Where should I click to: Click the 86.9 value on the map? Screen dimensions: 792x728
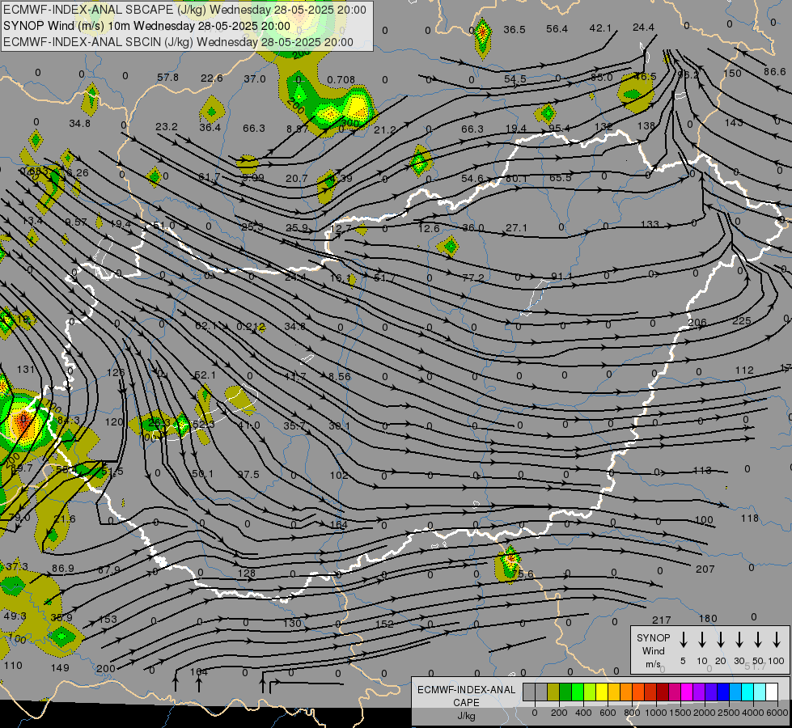pos(62,569)
